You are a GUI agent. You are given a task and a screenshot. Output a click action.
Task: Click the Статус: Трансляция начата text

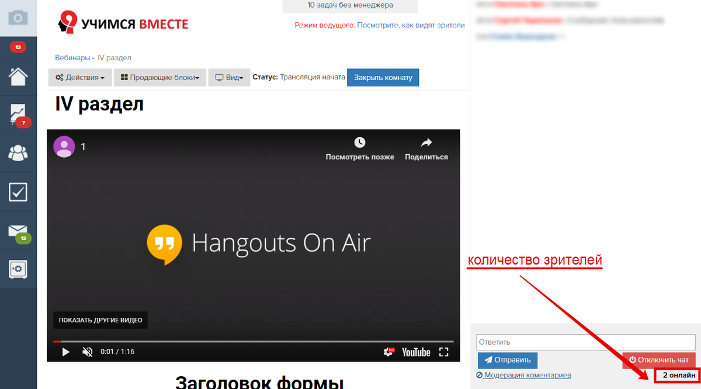(299, 77)
